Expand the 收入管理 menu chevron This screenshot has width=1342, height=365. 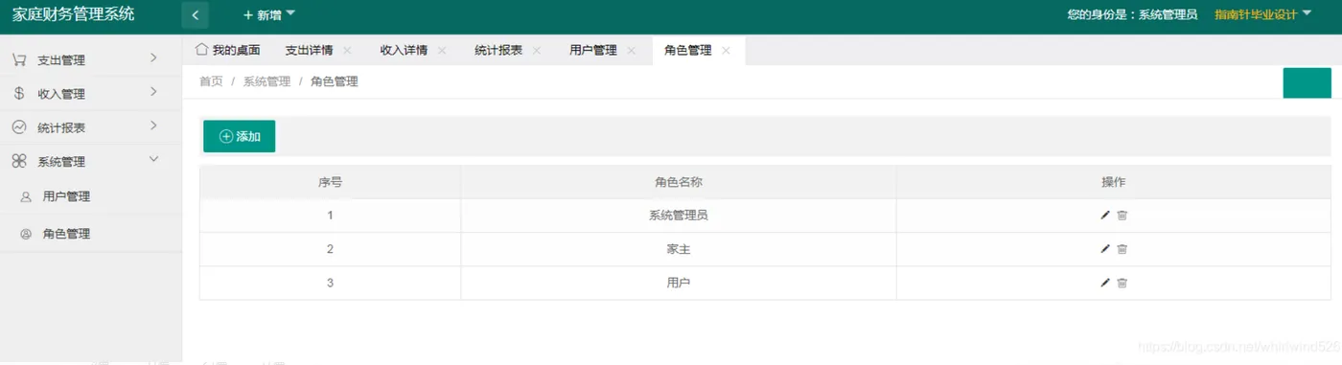point(153,92)
